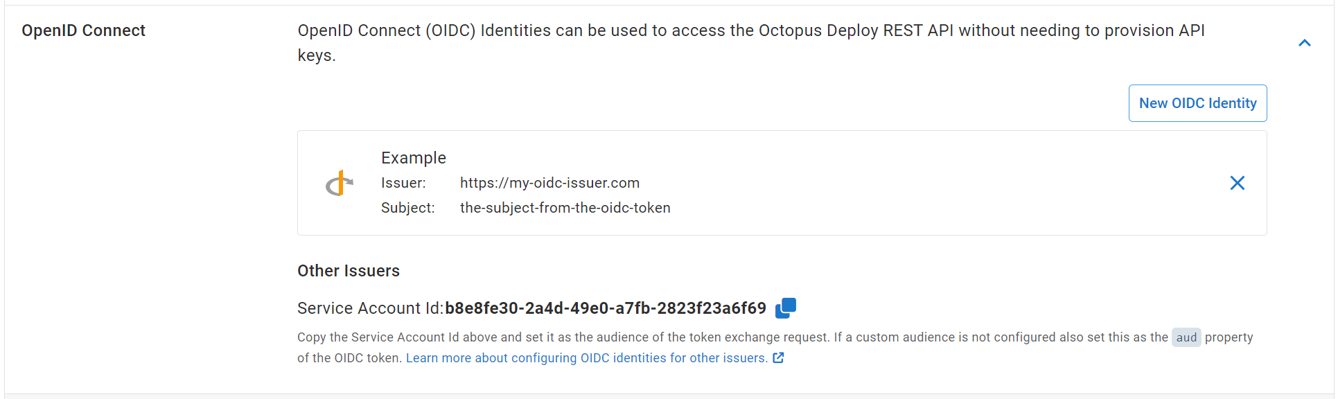
Task: Open the Example identity card
Action: pos(782,183)
